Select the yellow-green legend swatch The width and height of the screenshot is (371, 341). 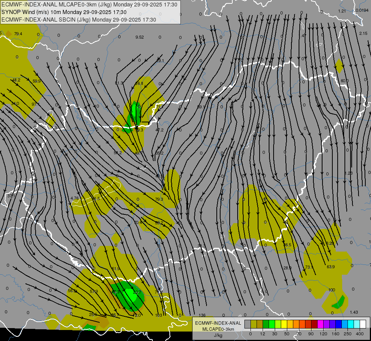tap(278, 324)
